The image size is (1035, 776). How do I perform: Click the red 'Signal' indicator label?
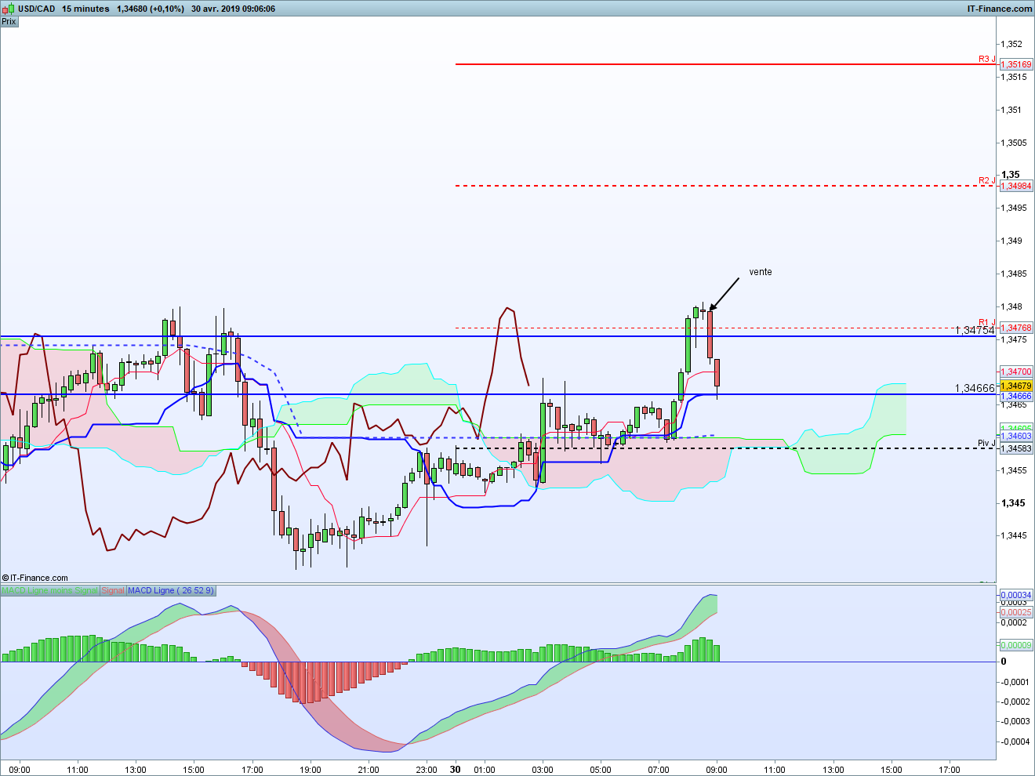(113, 590)
